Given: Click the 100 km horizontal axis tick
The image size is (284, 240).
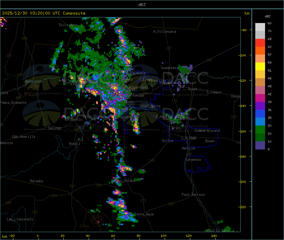Looking at the screenshot, I should [163, 236].
